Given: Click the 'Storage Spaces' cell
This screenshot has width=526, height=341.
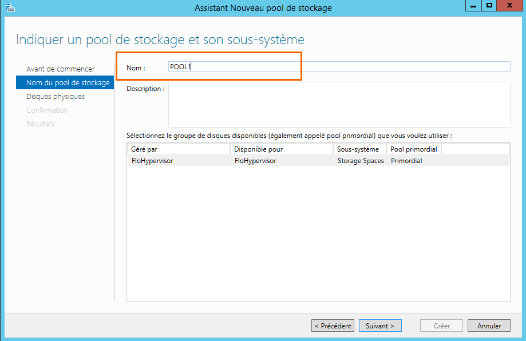Looking at the screenshot, I should coord(361,161).
